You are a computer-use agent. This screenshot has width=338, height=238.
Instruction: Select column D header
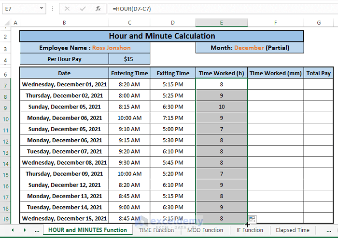point(173,23)
